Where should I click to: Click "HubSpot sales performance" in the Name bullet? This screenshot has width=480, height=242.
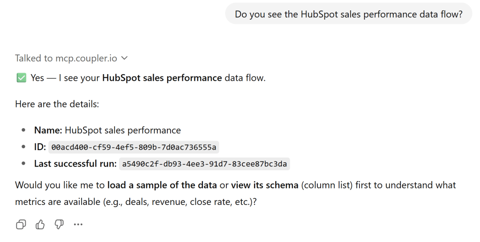(x=123, y=130)
